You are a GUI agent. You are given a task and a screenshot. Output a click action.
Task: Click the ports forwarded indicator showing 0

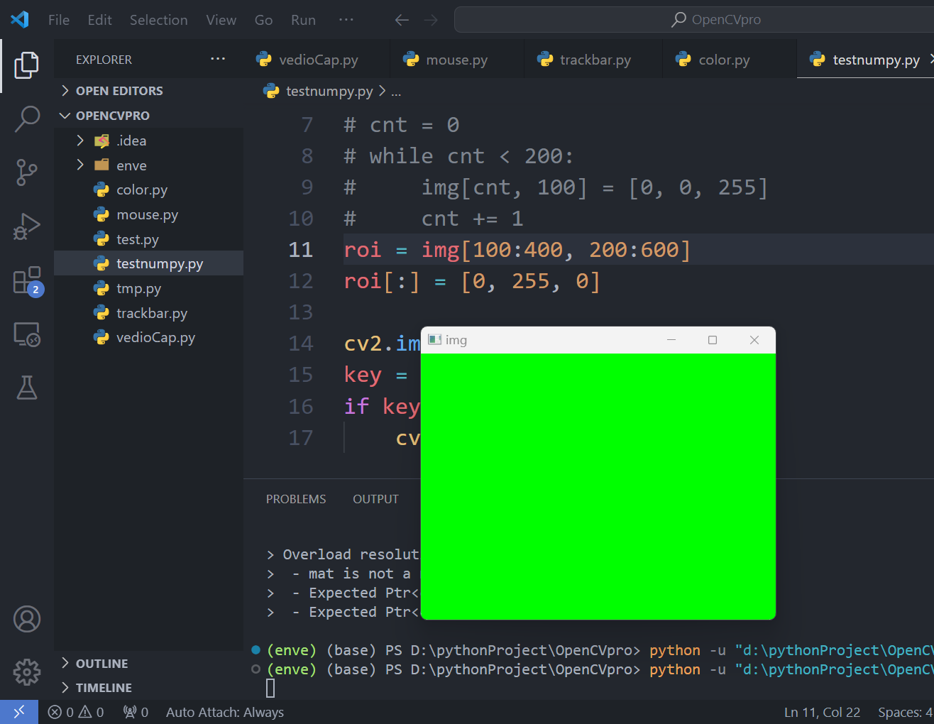(136, 712)
